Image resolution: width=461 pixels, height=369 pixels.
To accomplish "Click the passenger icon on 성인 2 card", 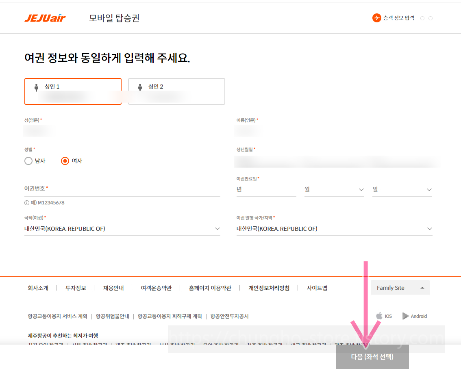I will click(x=141, y=86).
